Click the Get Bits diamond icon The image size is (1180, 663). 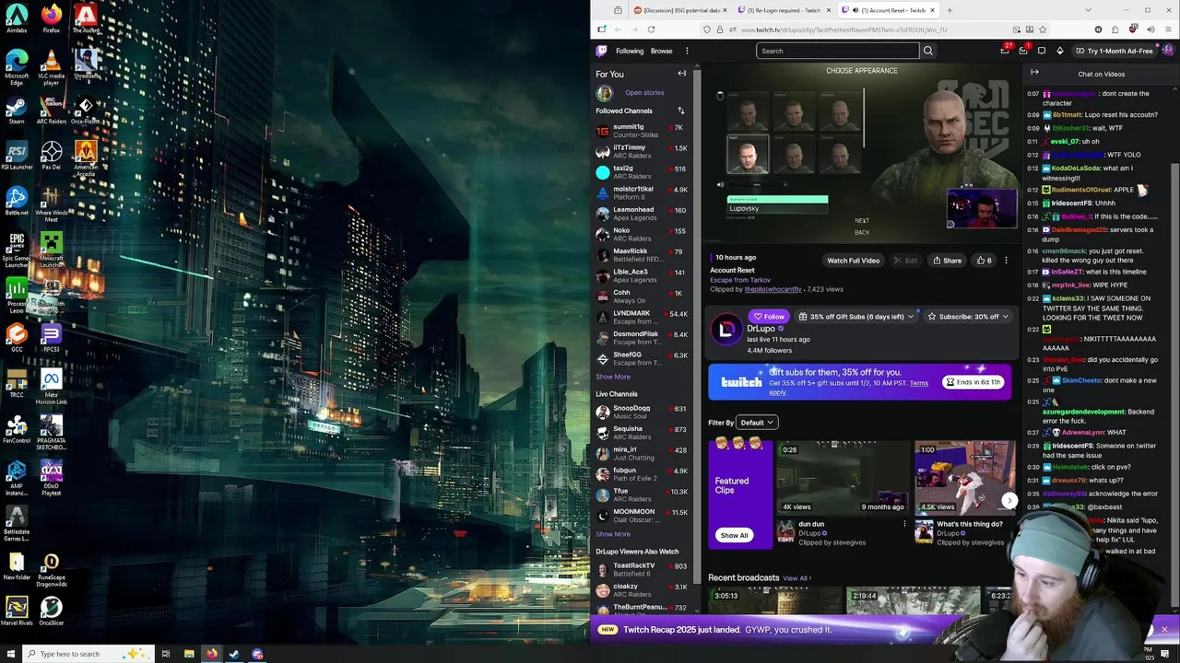[x=1060, y=51]
